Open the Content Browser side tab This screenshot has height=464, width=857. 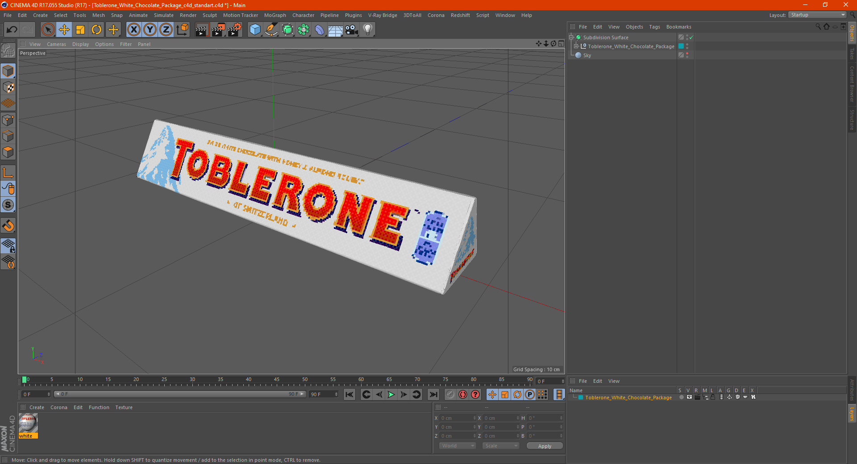click(852, 84)
